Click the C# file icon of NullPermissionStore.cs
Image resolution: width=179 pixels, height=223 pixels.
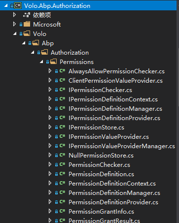click(62, 155)
